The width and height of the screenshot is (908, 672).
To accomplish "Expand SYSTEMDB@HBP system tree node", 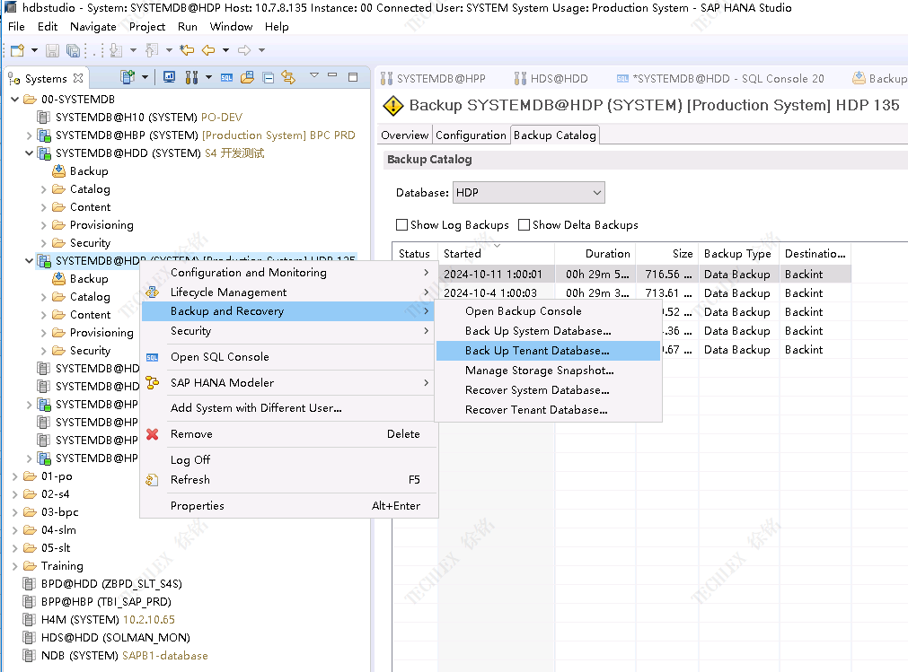I will [x=30, y=135].
